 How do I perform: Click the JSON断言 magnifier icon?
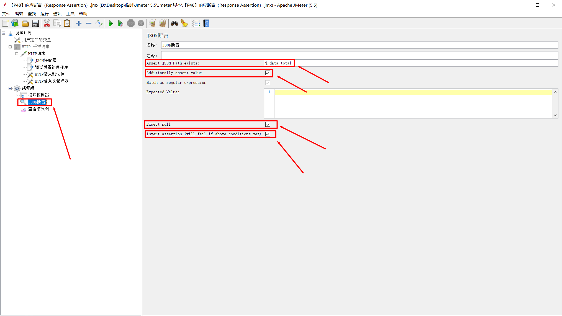click(x=23, y=102)
